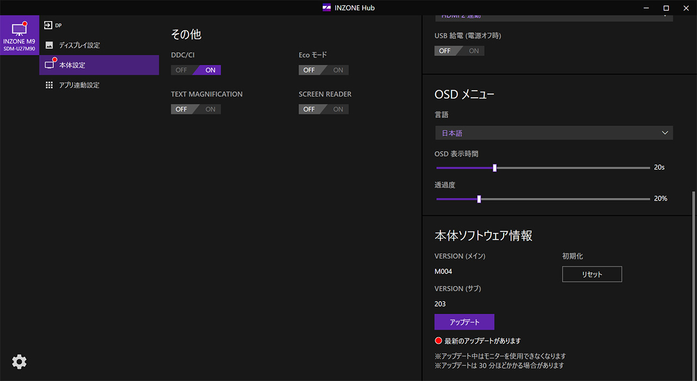Image resolution: width=697 pixels, height=381 pixels.
Task: Open the ディスプレイ設定 menu item
Action: 80,45
